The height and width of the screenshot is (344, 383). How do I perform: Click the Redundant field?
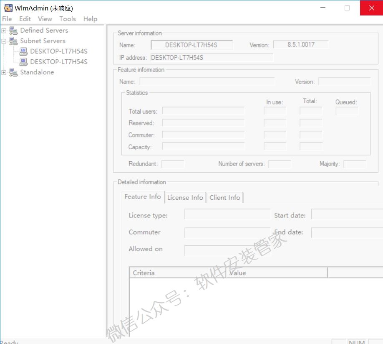[x=173, y=164]
